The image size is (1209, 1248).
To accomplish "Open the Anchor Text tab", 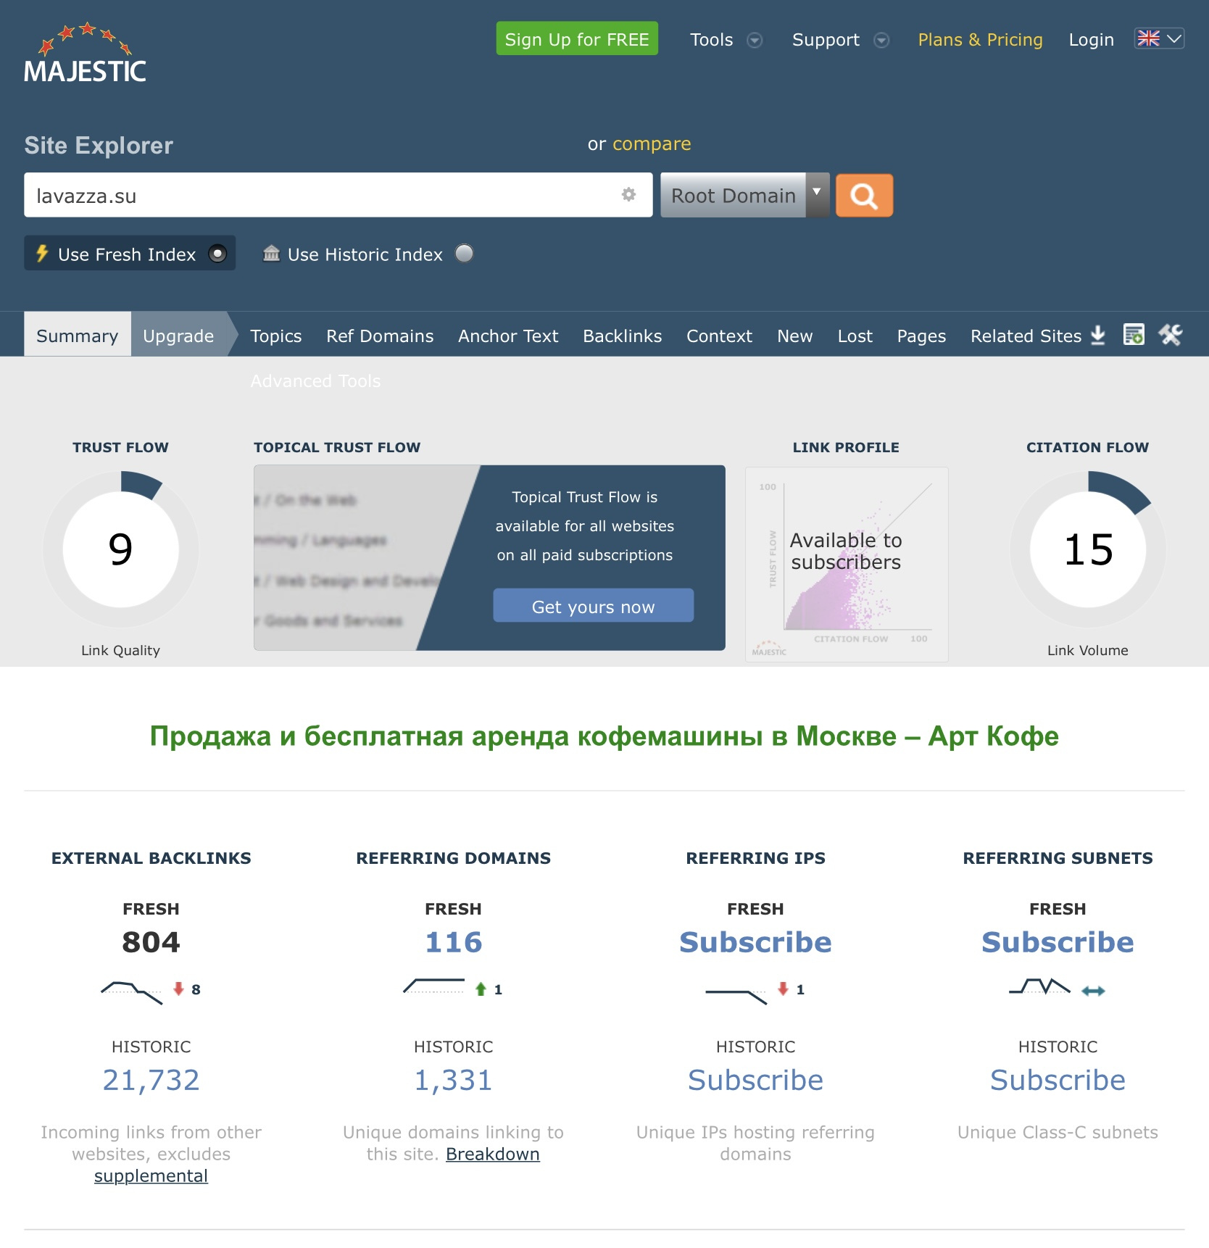I will (x=508, y=336).
